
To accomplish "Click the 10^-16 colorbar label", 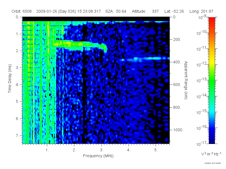I will [x=202, y=128].
